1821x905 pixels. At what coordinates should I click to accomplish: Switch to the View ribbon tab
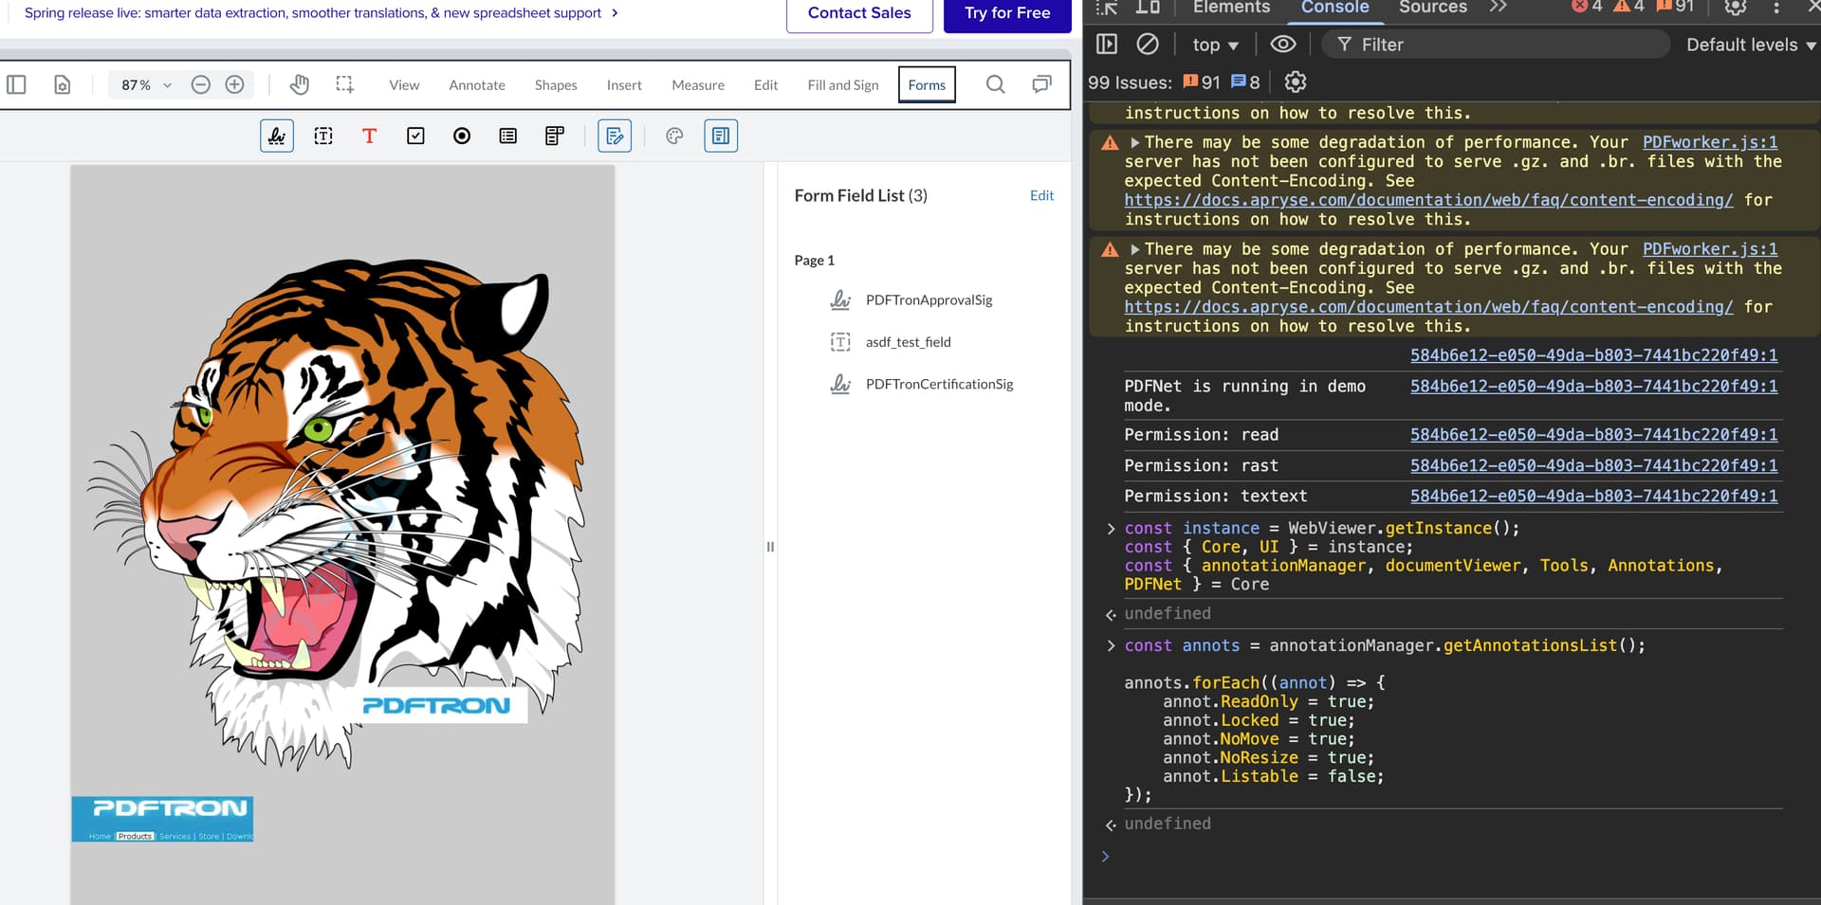(x=404, y=84)
